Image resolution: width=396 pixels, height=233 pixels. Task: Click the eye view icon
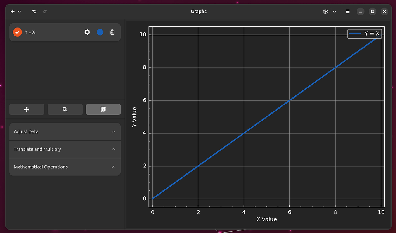tap(326, 12)
